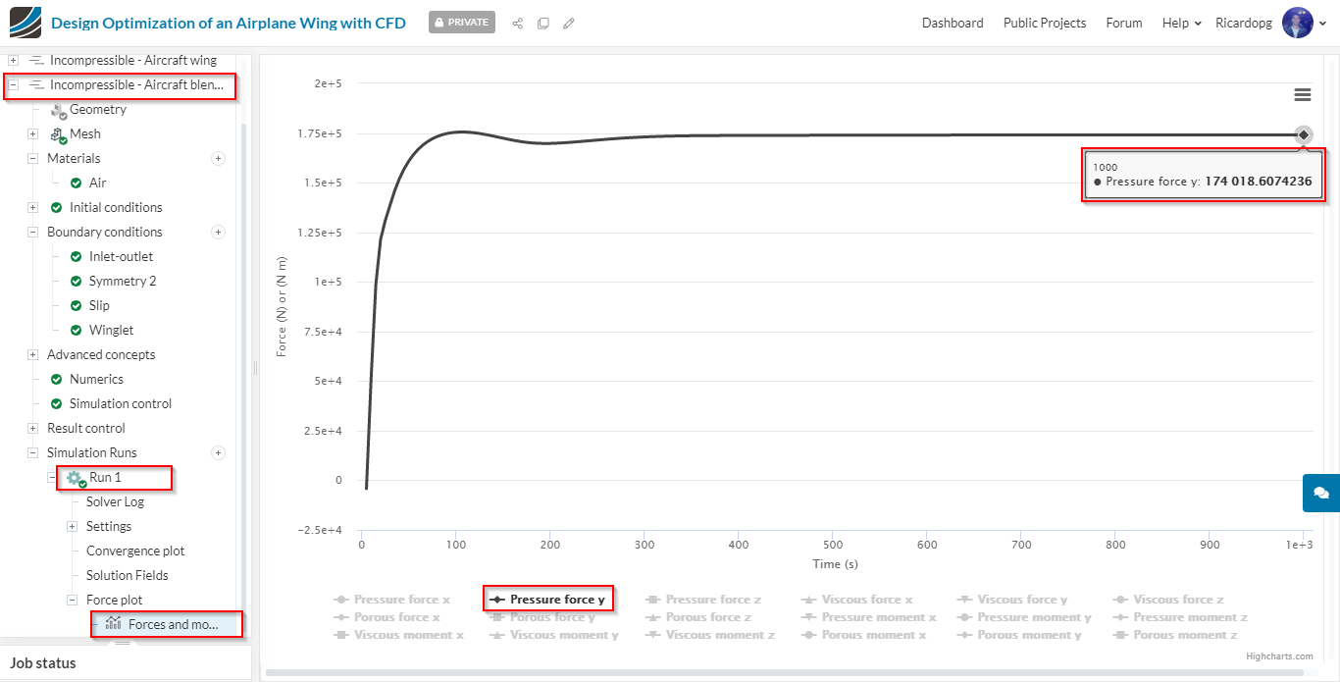Open the chat support widget
Screen dimensions: 1340x682
(1320, 493)
